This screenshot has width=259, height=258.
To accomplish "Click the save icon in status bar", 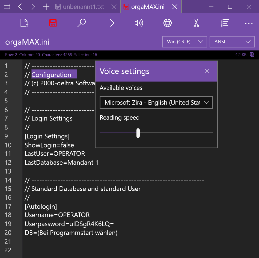I will point(252,55).
